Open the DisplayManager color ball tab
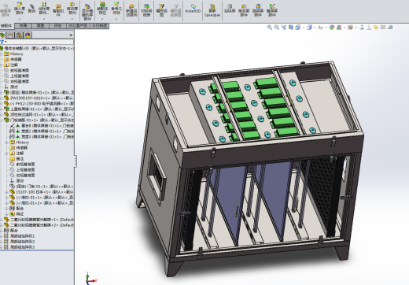The height and width of the screenshot is (285, 409). pyautogui.click(x=28, y=35)
